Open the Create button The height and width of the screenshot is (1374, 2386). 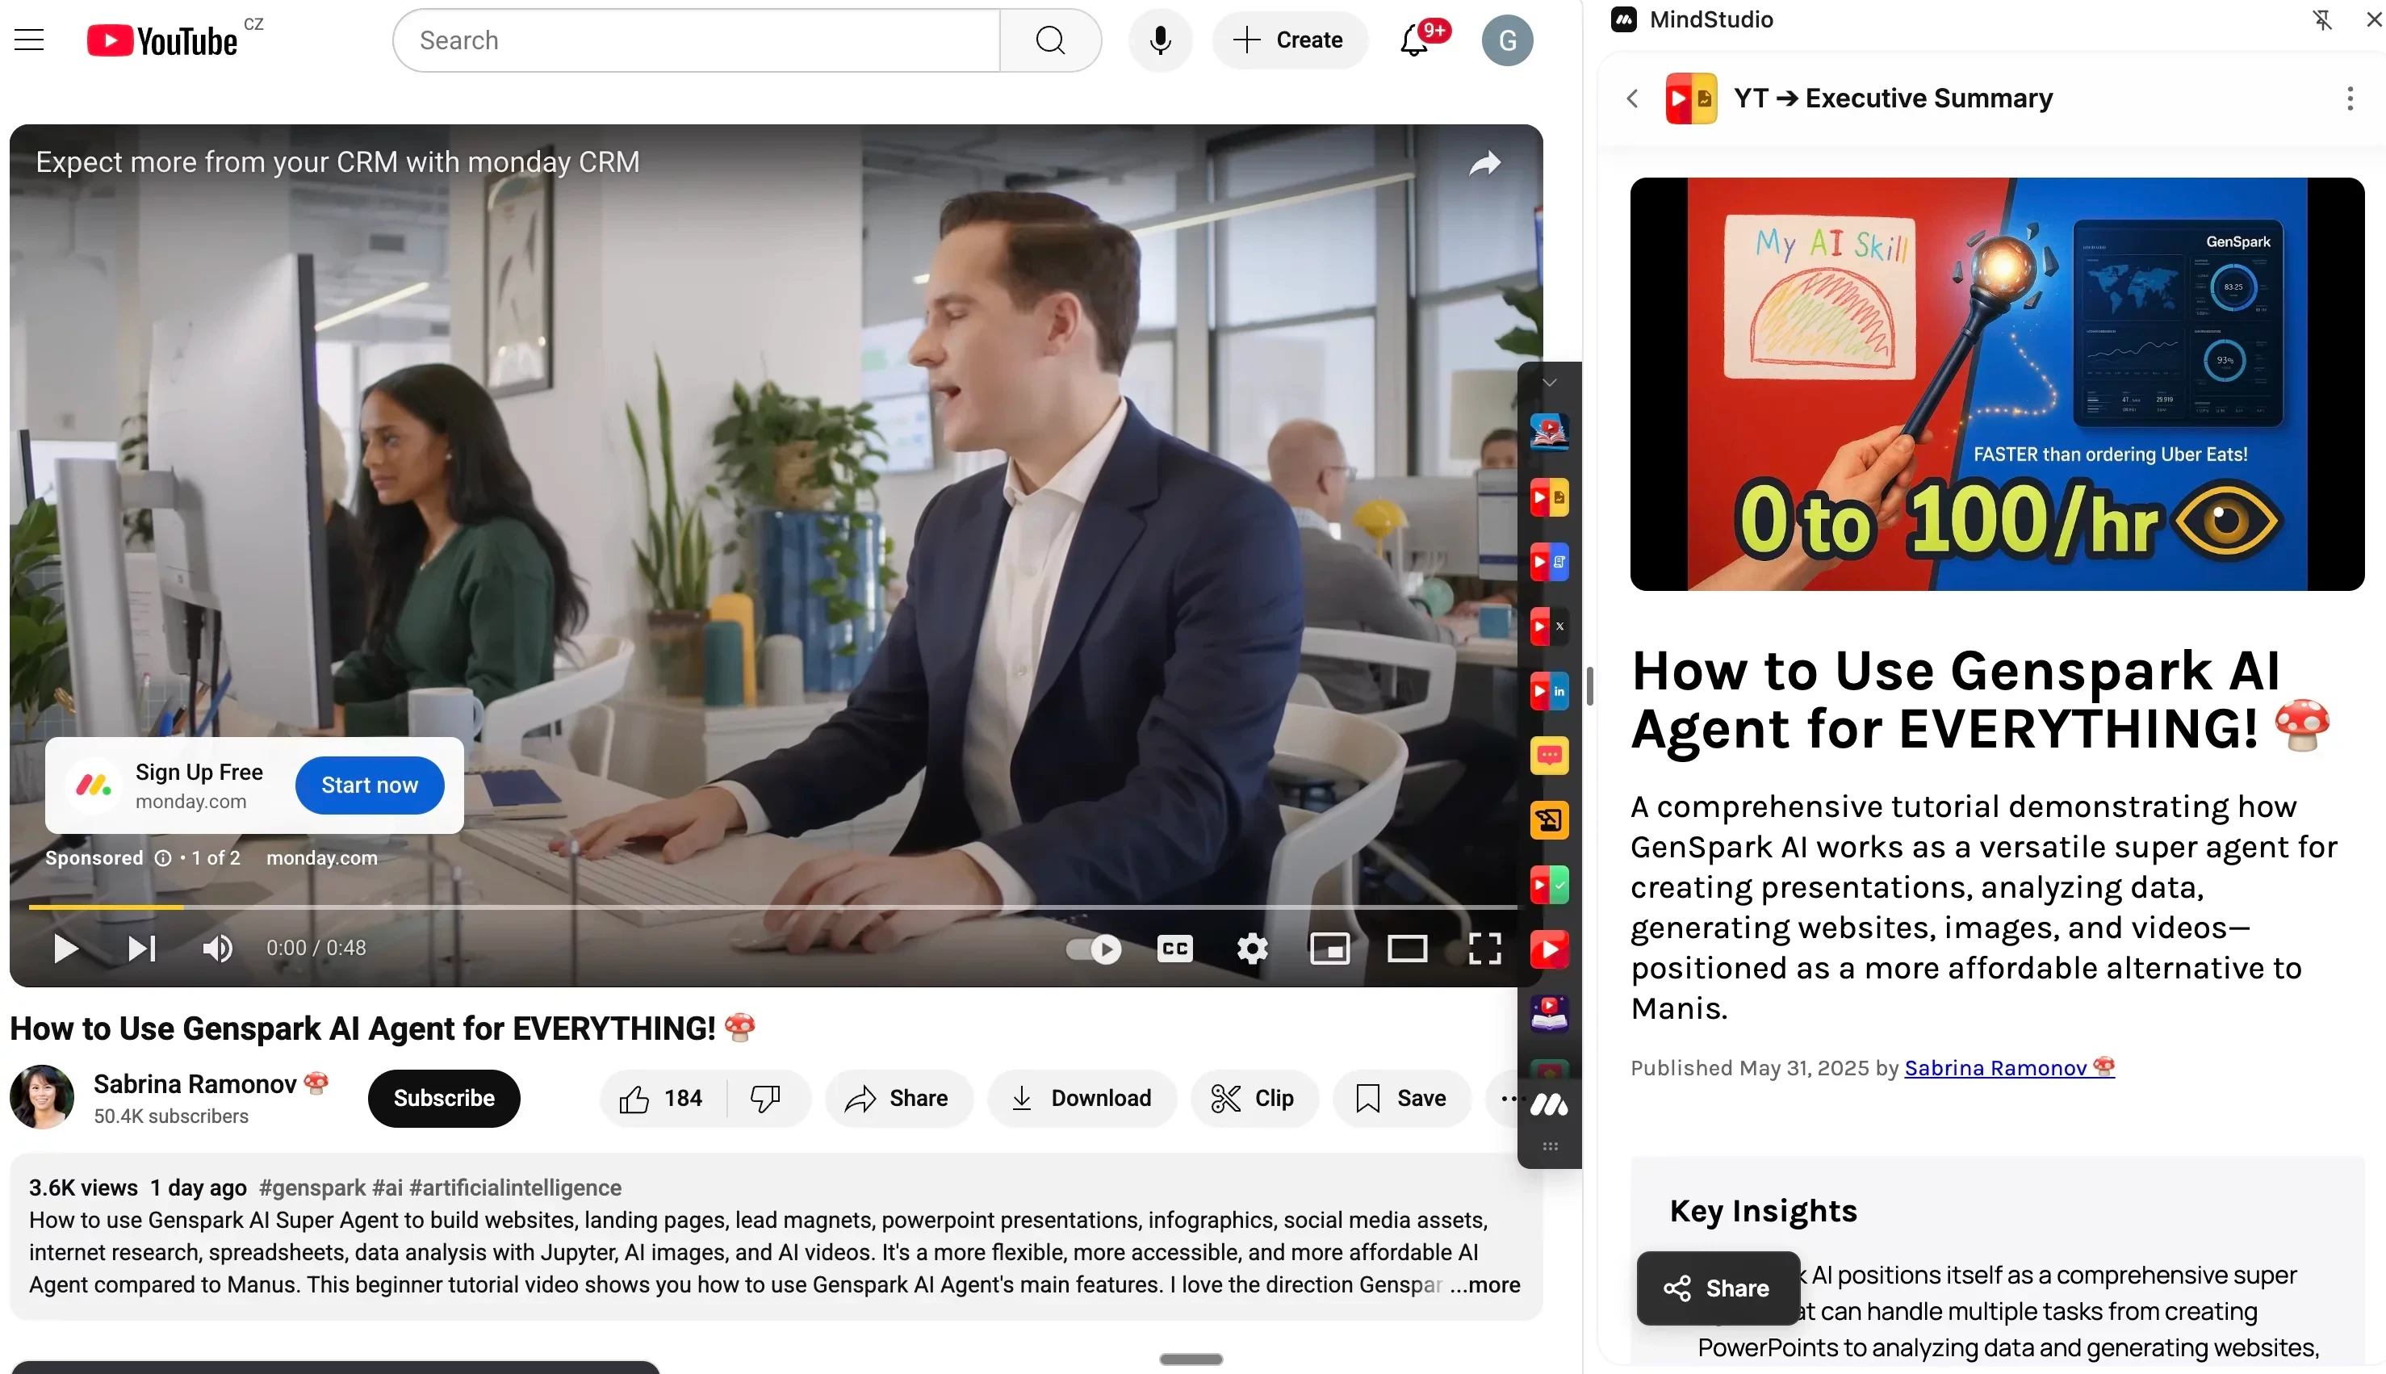click(x=1290, y=40)
